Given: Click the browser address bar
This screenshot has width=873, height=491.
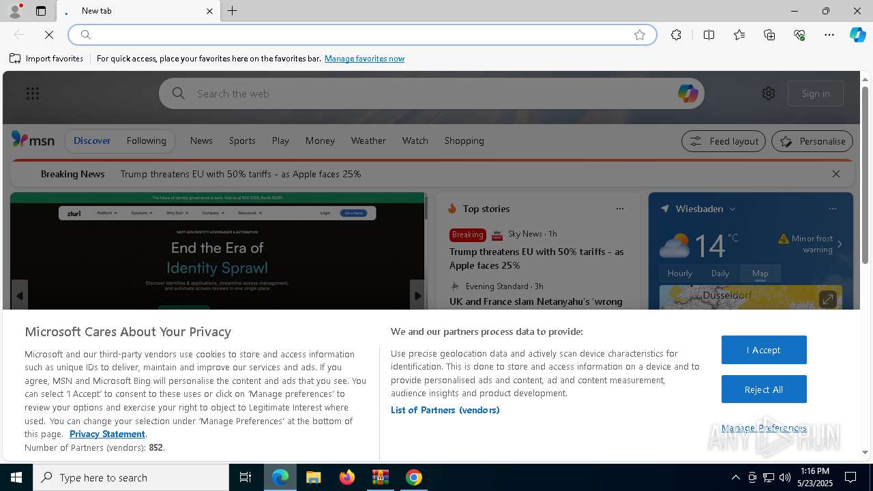Looking at the screenshot, I should tap(361, 35).
